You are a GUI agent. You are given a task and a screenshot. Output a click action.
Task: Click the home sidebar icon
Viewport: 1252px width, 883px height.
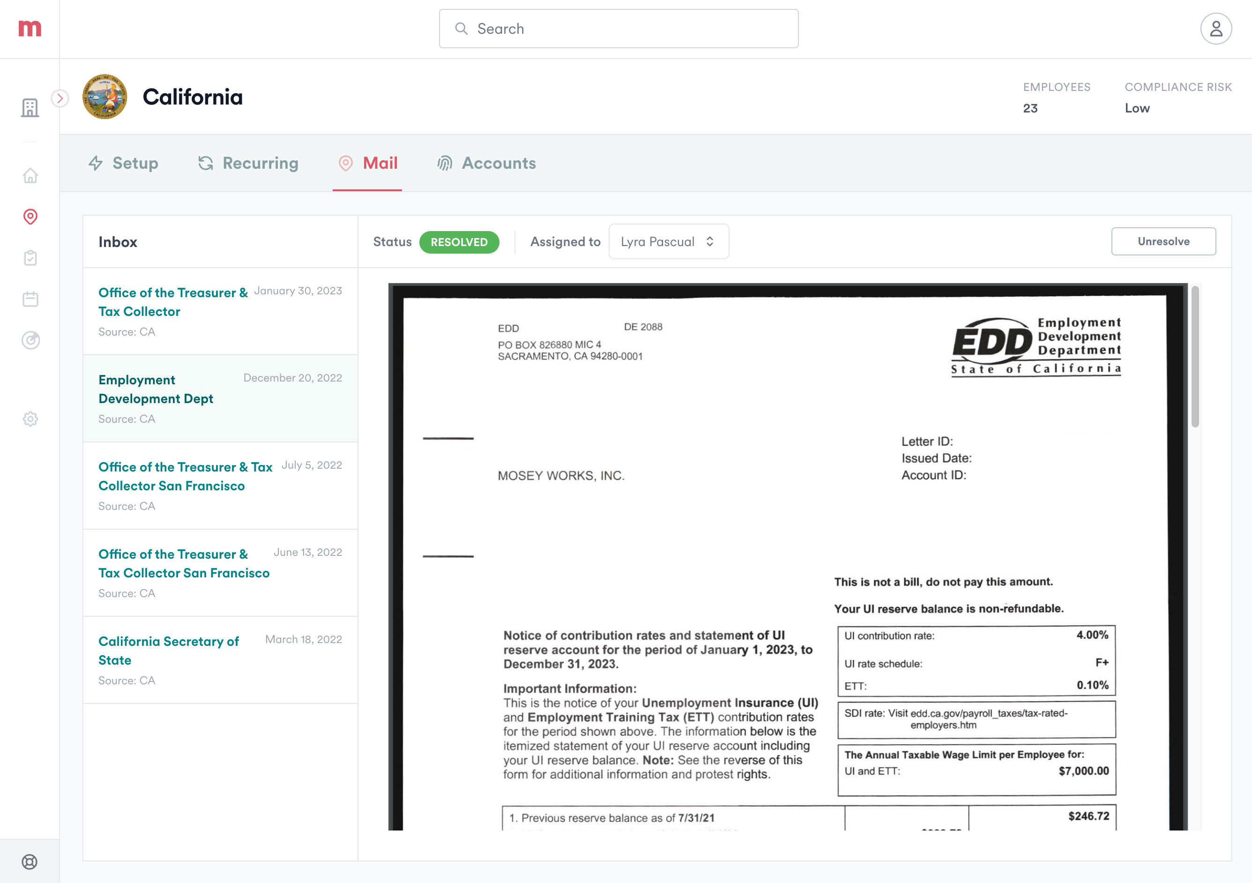[30, 176]
